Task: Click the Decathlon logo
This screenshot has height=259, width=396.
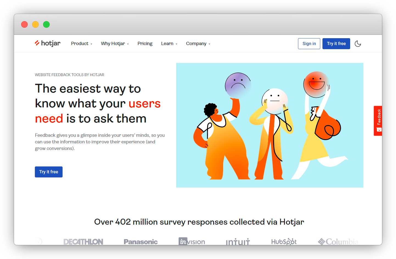Action: [x=83, y=241]
